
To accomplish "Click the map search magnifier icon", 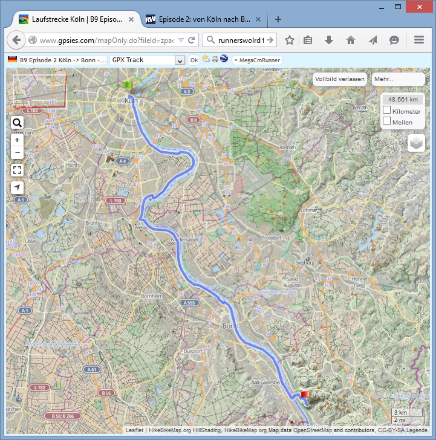I will [17, 123].
